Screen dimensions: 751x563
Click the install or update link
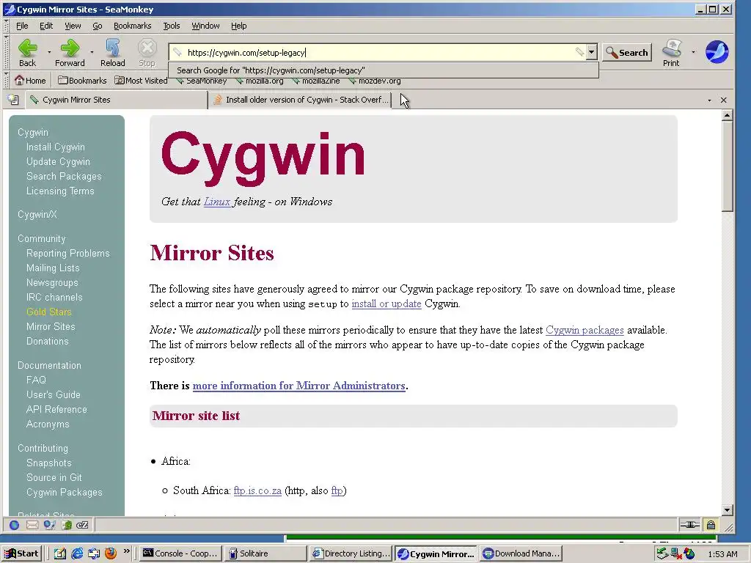click(x=387, y=303)
